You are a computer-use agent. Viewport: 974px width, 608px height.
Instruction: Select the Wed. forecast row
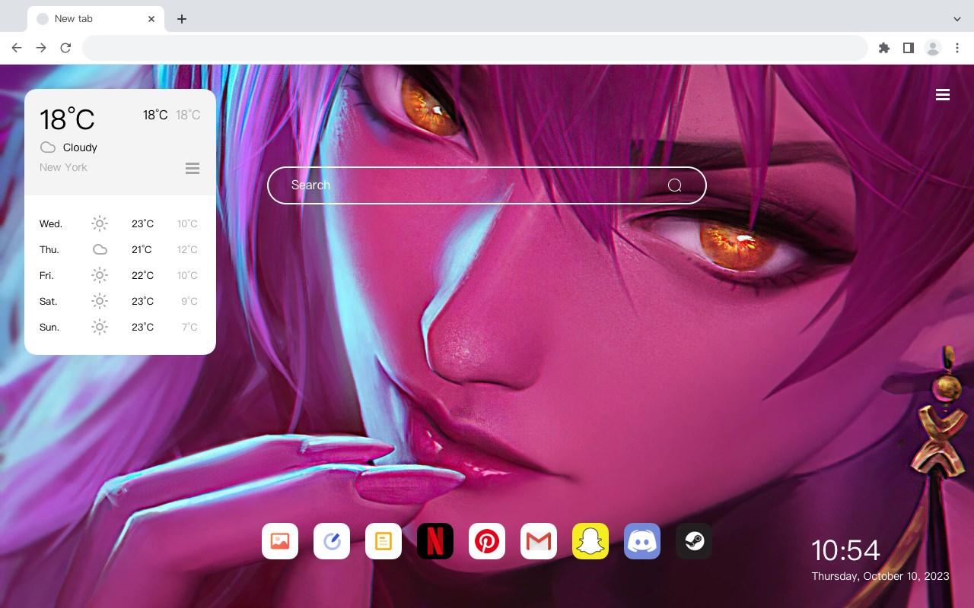click(x=119, y=223)
